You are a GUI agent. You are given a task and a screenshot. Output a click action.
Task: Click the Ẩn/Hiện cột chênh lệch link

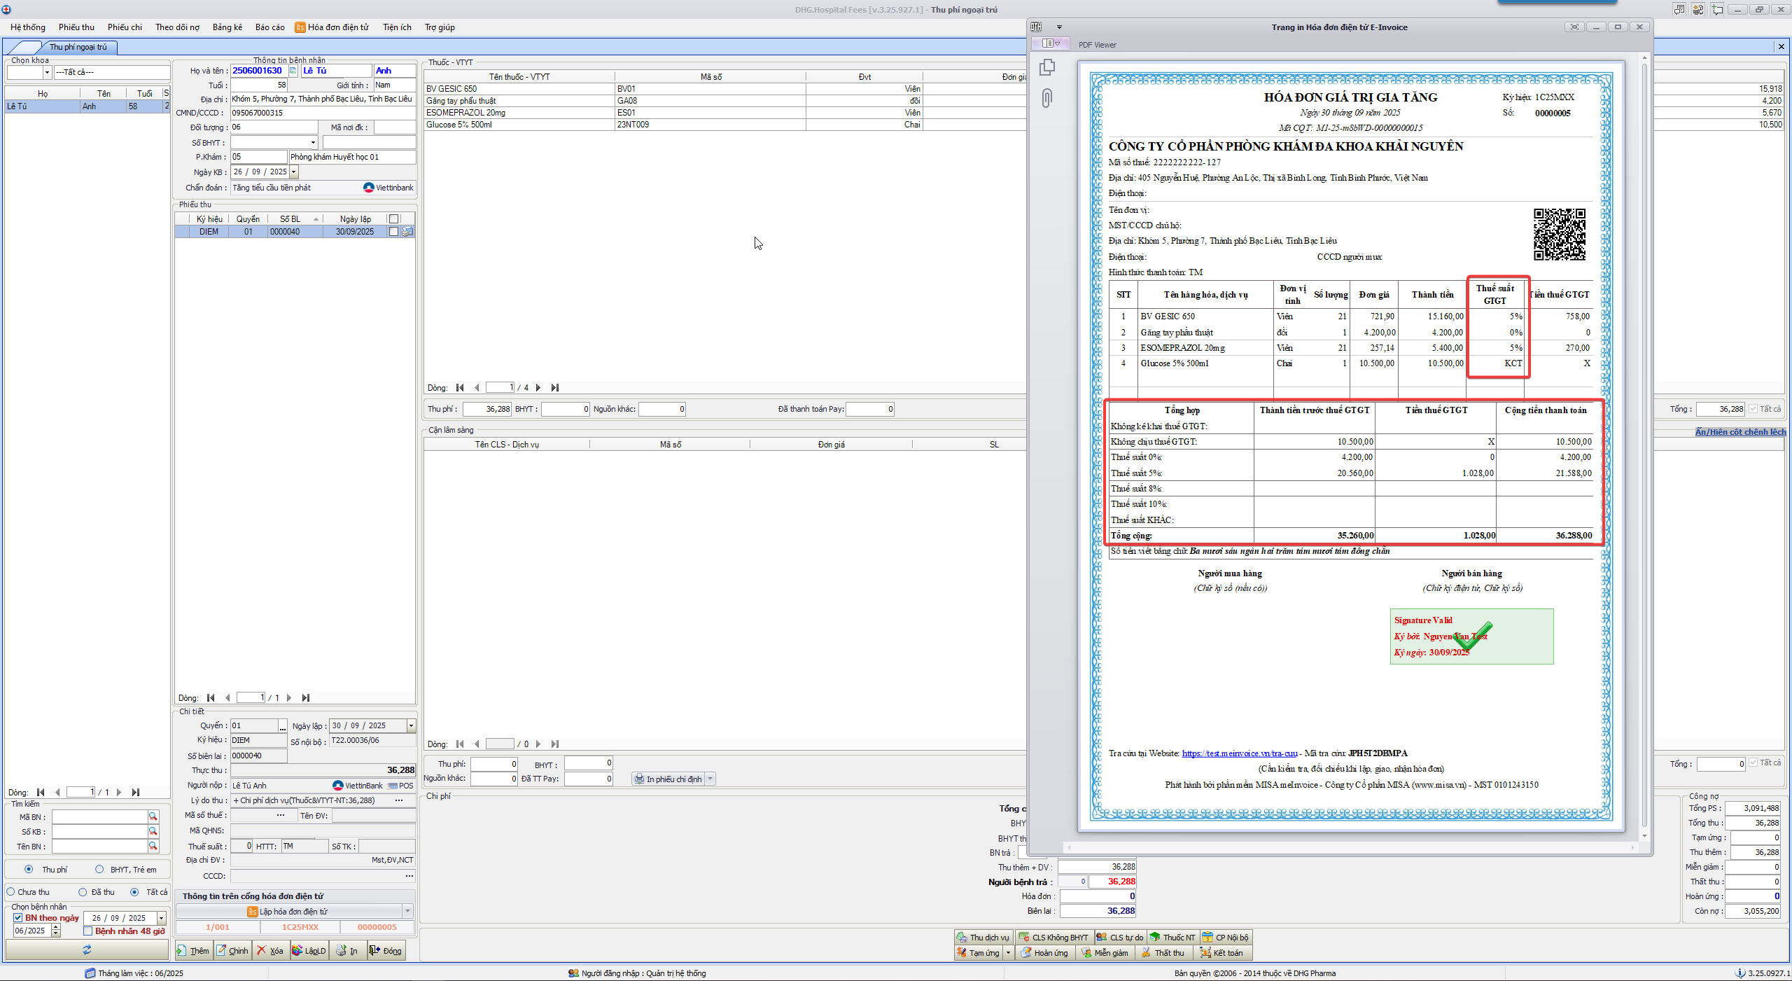tap(1739, 431)
